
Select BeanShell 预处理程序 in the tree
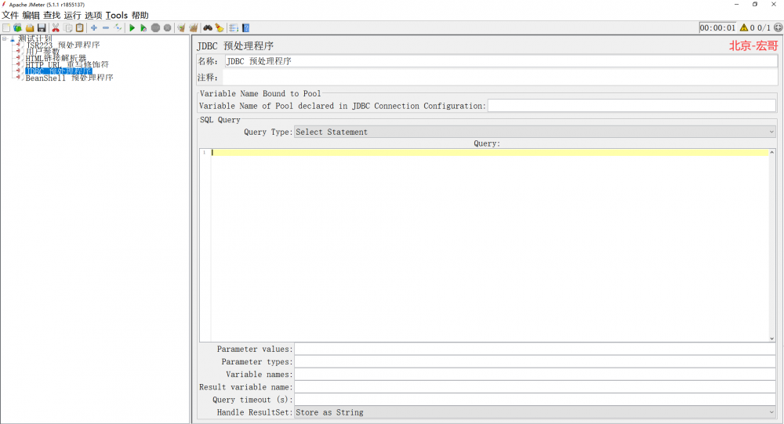(70, 78)
